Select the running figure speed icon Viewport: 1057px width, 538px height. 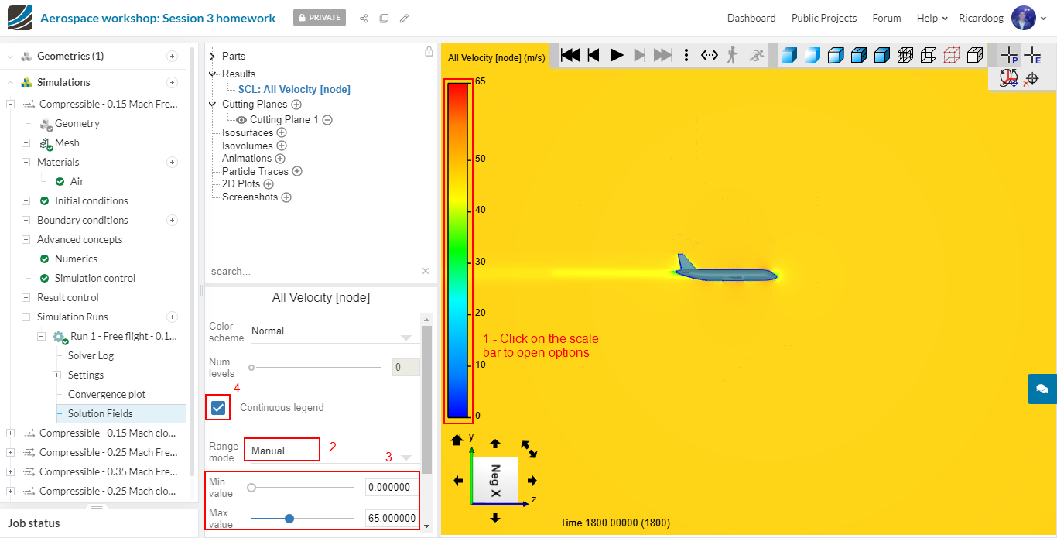[x=756, y=55]
